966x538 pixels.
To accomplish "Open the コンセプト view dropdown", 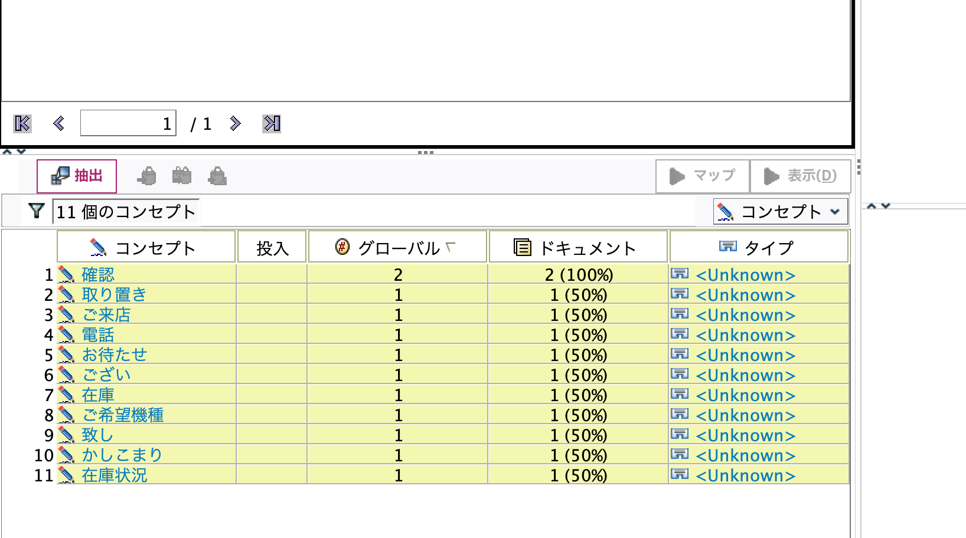I will point(834,211).
